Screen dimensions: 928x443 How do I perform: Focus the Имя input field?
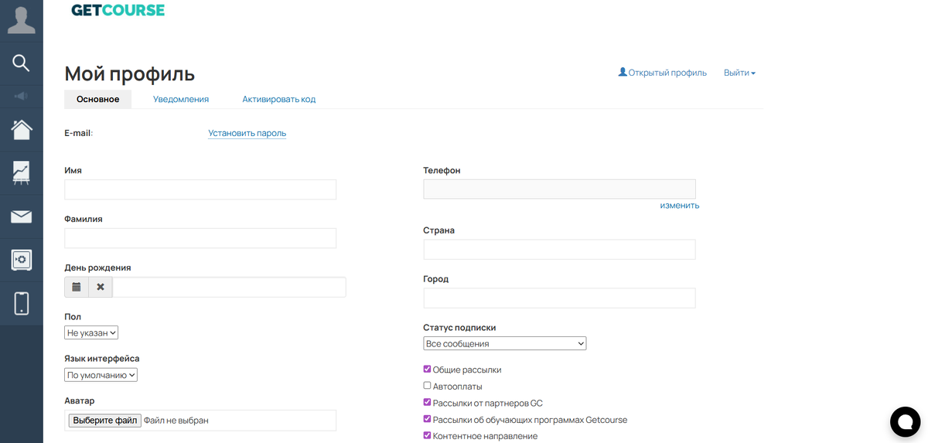click(x=200, y=189)
